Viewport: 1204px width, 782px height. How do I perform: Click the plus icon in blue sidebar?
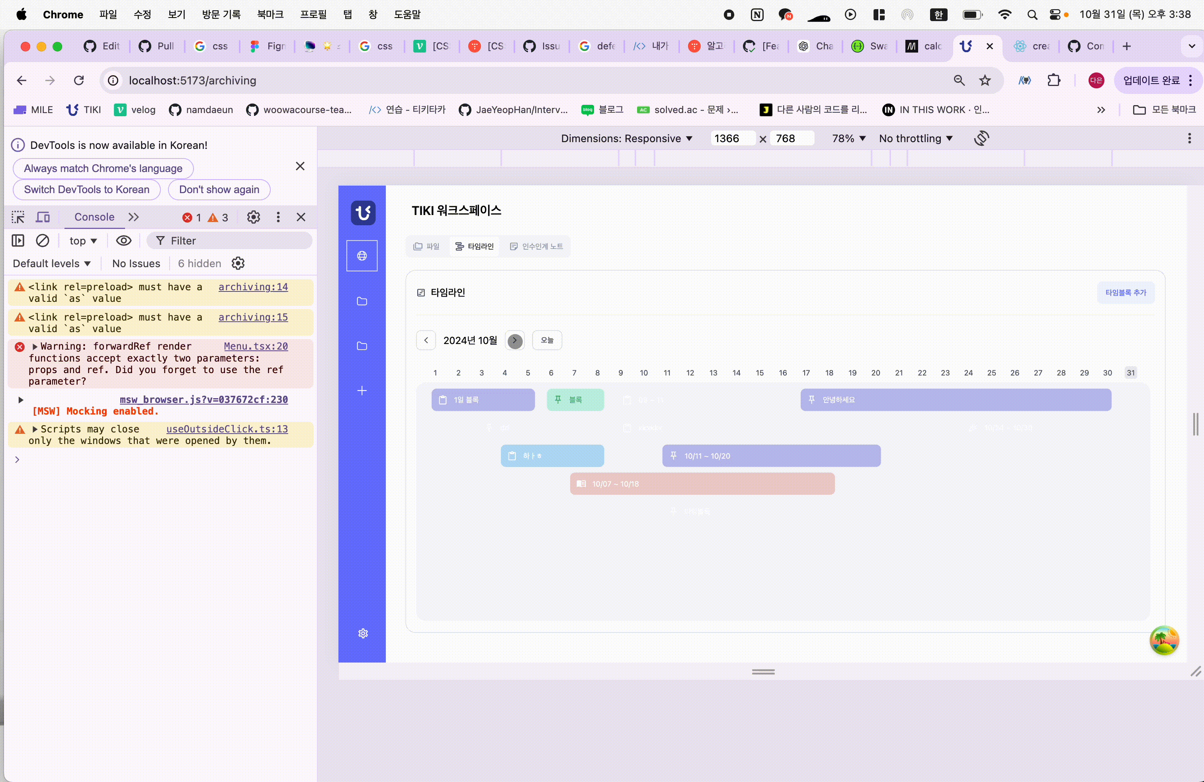(362, 391)
